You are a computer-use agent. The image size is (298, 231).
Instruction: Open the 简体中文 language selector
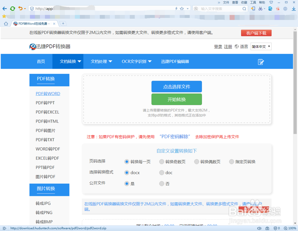click(261, 46)
